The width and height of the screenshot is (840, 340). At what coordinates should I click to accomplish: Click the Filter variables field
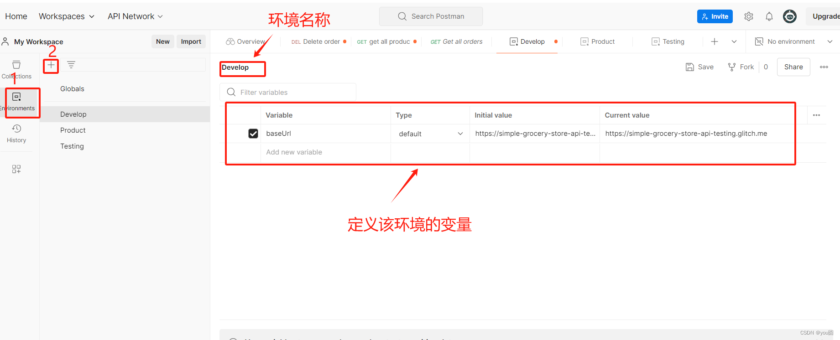tap(288, 92)
